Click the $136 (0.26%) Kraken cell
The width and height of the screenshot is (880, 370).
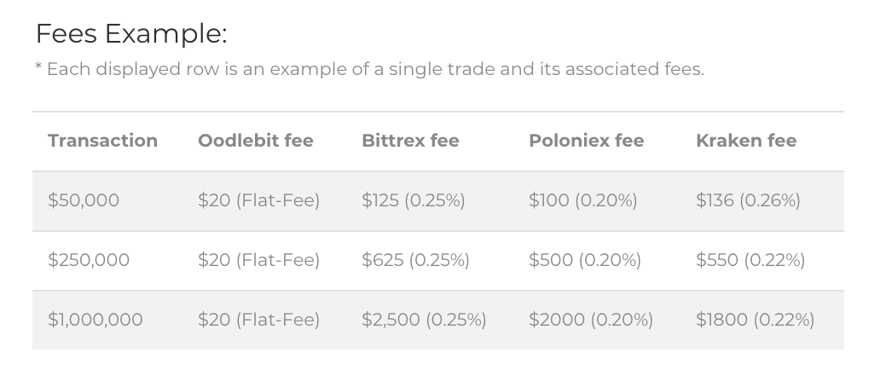748,200
